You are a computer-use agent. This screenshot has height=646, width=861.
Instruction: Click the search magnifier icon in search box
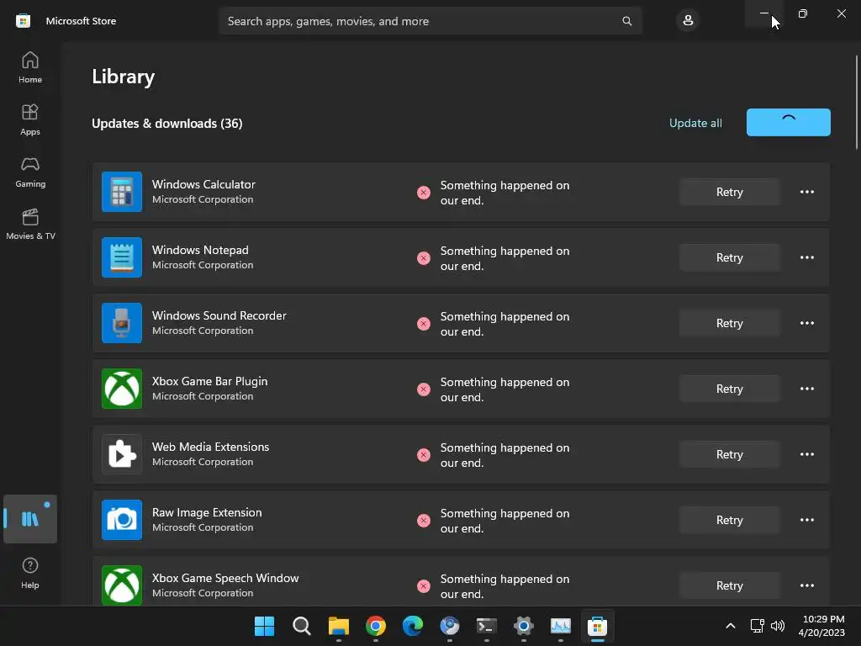pyautogui.click(x=626, y=21)
